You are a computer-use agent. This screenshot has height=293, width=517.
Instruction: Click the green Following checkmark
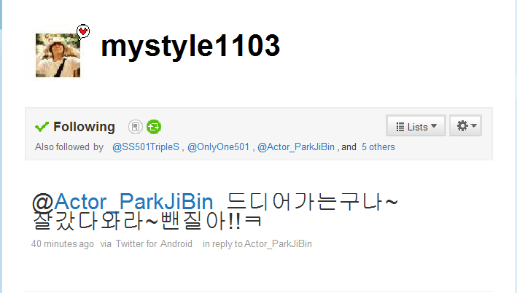pyautogui.click(x=42, y=127)
